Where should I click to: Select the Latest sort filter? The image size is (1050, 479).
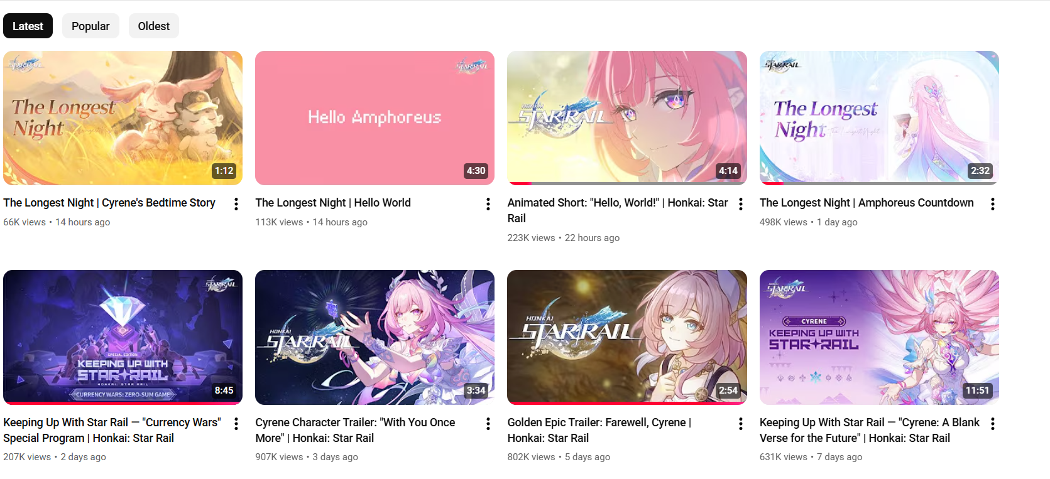[x=28, y=26]
